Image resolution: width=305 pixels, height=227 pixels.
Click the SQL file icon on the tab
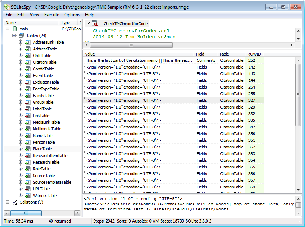point(95,23)
